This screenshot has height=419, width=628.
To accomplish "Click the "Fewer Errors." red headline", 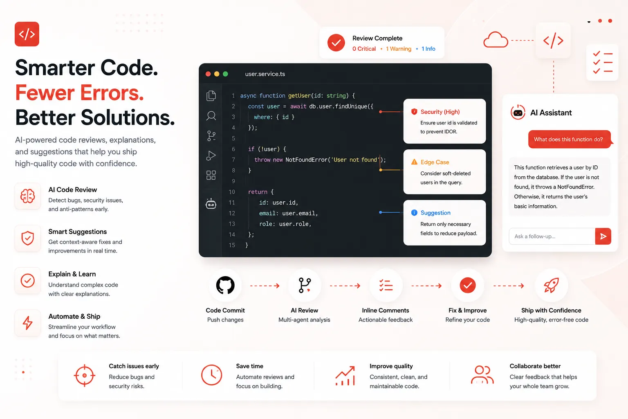I will coord(79,93).
